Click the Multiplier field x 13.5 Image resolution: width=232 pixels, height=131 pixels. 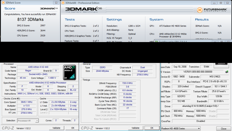point(26,106)
